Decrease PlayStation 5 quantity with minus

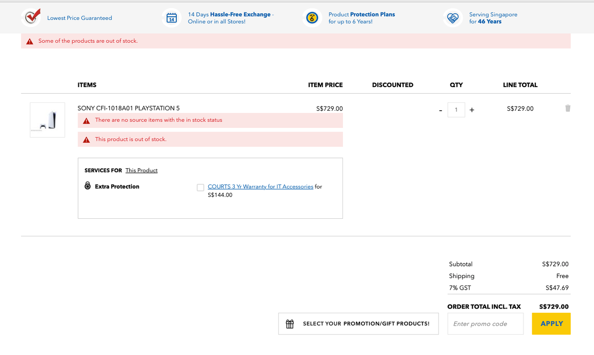click(x=440, y=110)
